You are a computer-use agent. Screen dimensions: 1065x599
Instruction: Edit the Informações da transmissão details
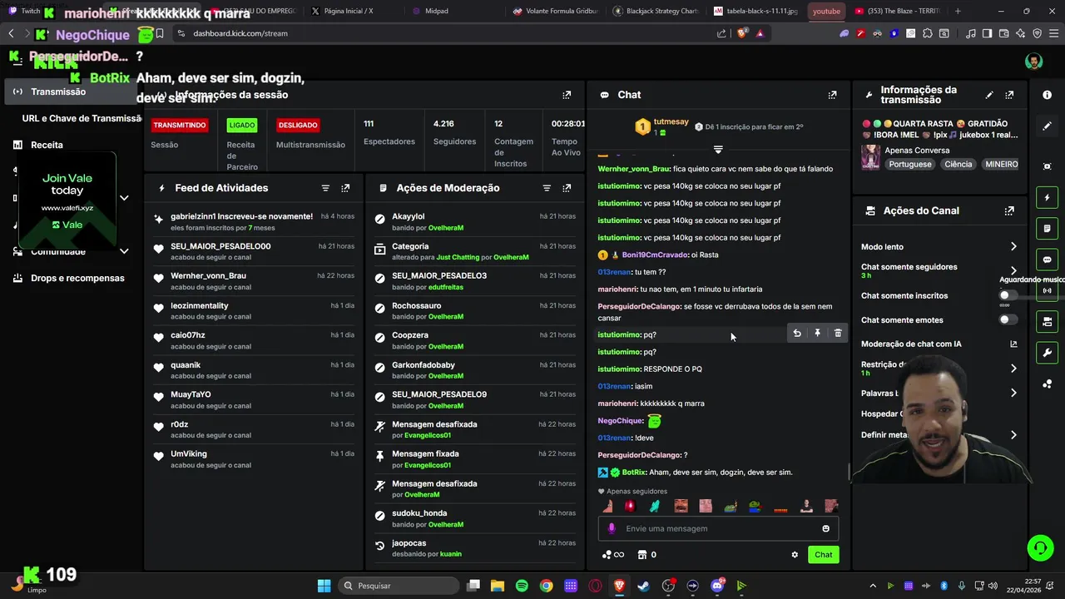tap(989, 95)
